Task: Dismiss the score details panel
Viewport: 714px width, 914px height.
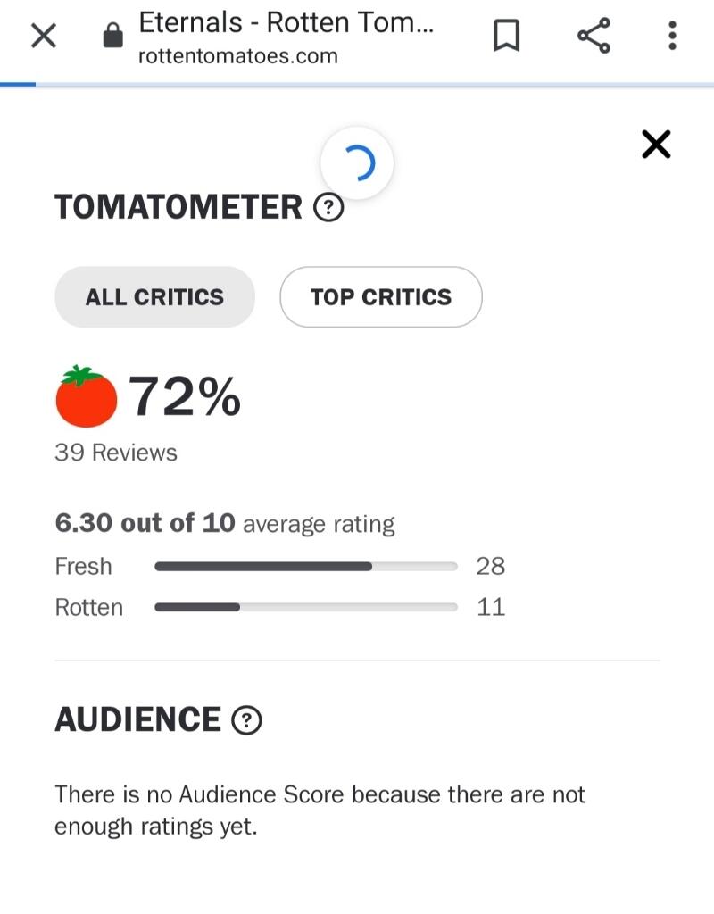Action: point(656,145)
